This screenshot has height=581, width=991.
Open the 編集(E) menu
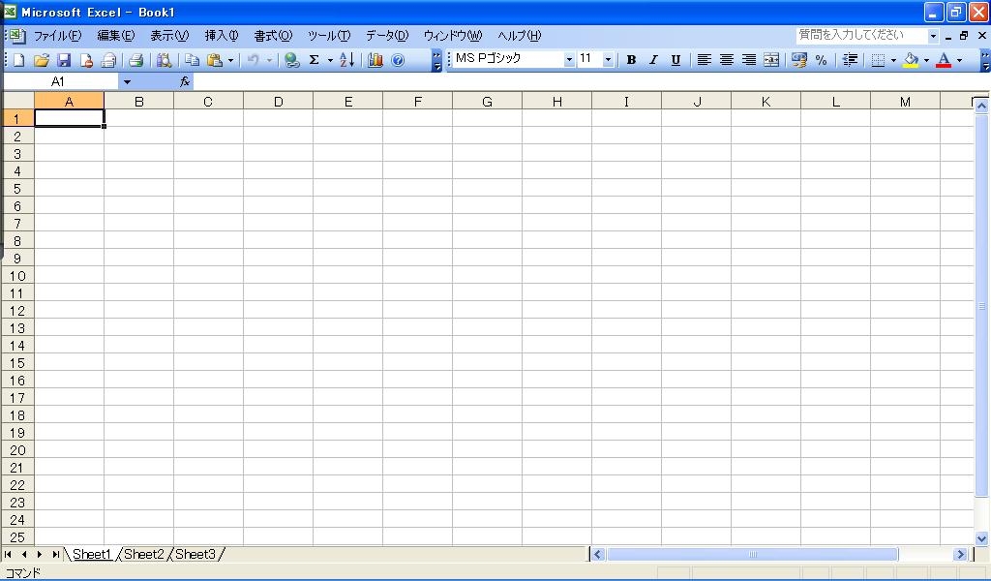(116, 36)
